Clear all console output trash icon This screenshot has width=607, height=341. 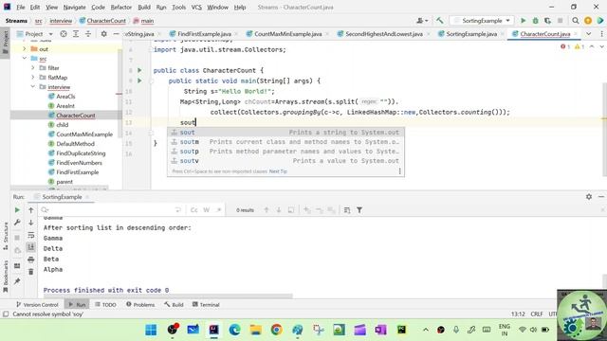point(31,272)
